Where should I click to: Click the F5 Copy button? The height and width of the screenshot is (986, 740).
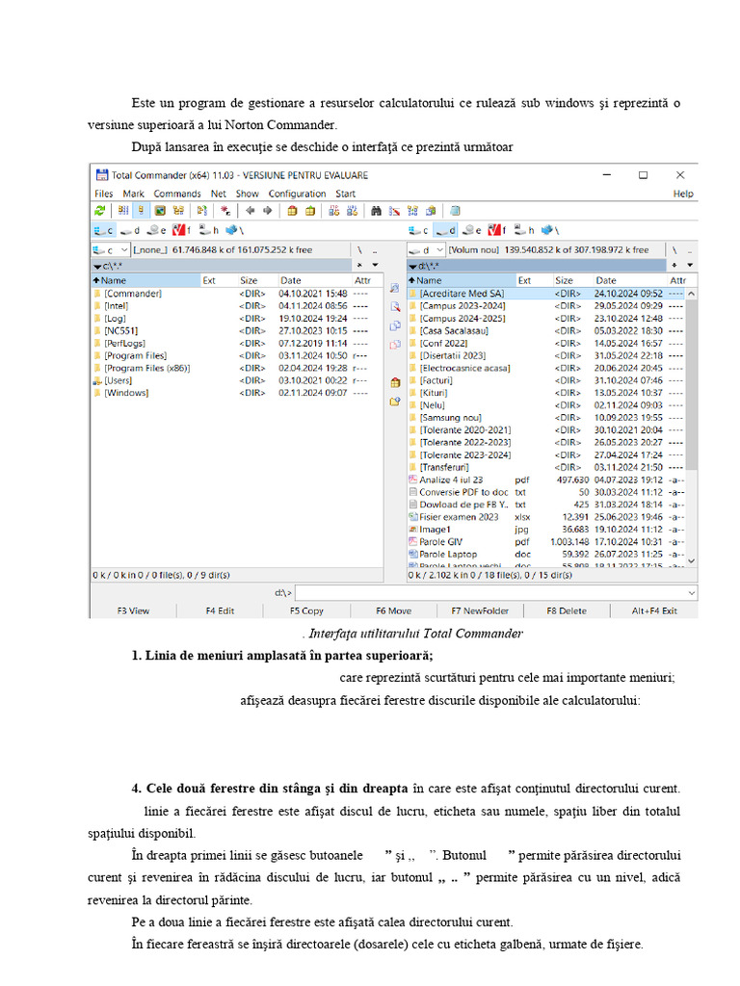(x=306, y=610)
